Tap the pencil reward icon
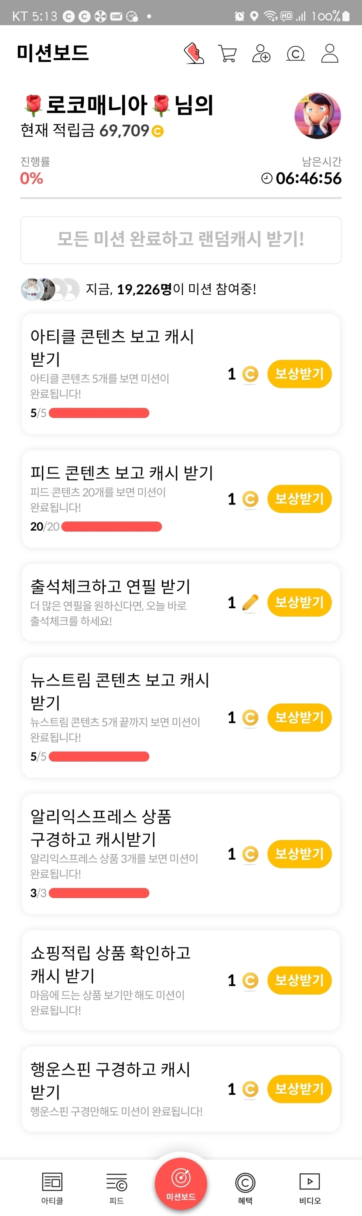The height and width of the screenshot is (1216, 362). 250,603
